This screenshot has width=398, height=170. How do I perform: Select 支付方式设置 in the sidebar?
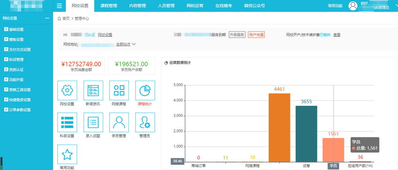[x=20, y=50]
